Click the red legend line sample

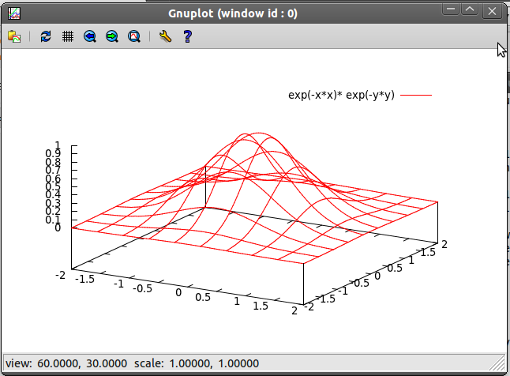click(x=416, y=95)
